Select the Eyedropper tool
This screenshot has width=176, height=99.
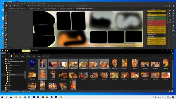[x=6, y=26]
